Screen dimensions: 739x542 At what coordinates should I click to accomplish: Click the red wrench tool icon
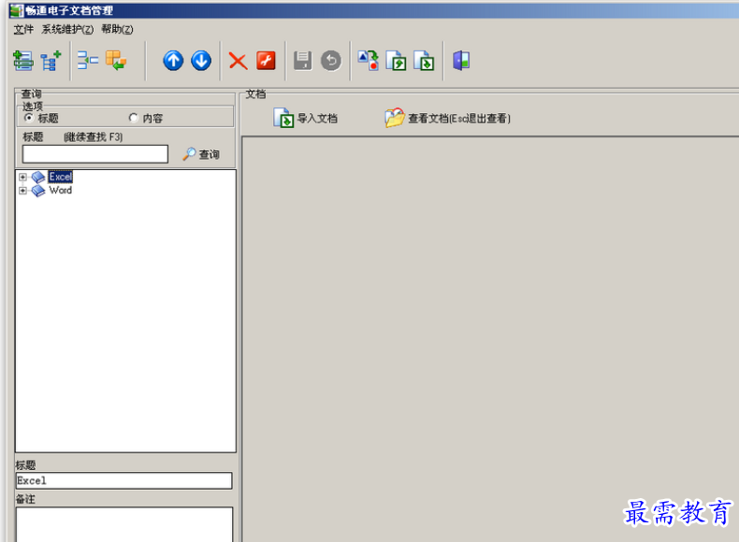(266, 61)
